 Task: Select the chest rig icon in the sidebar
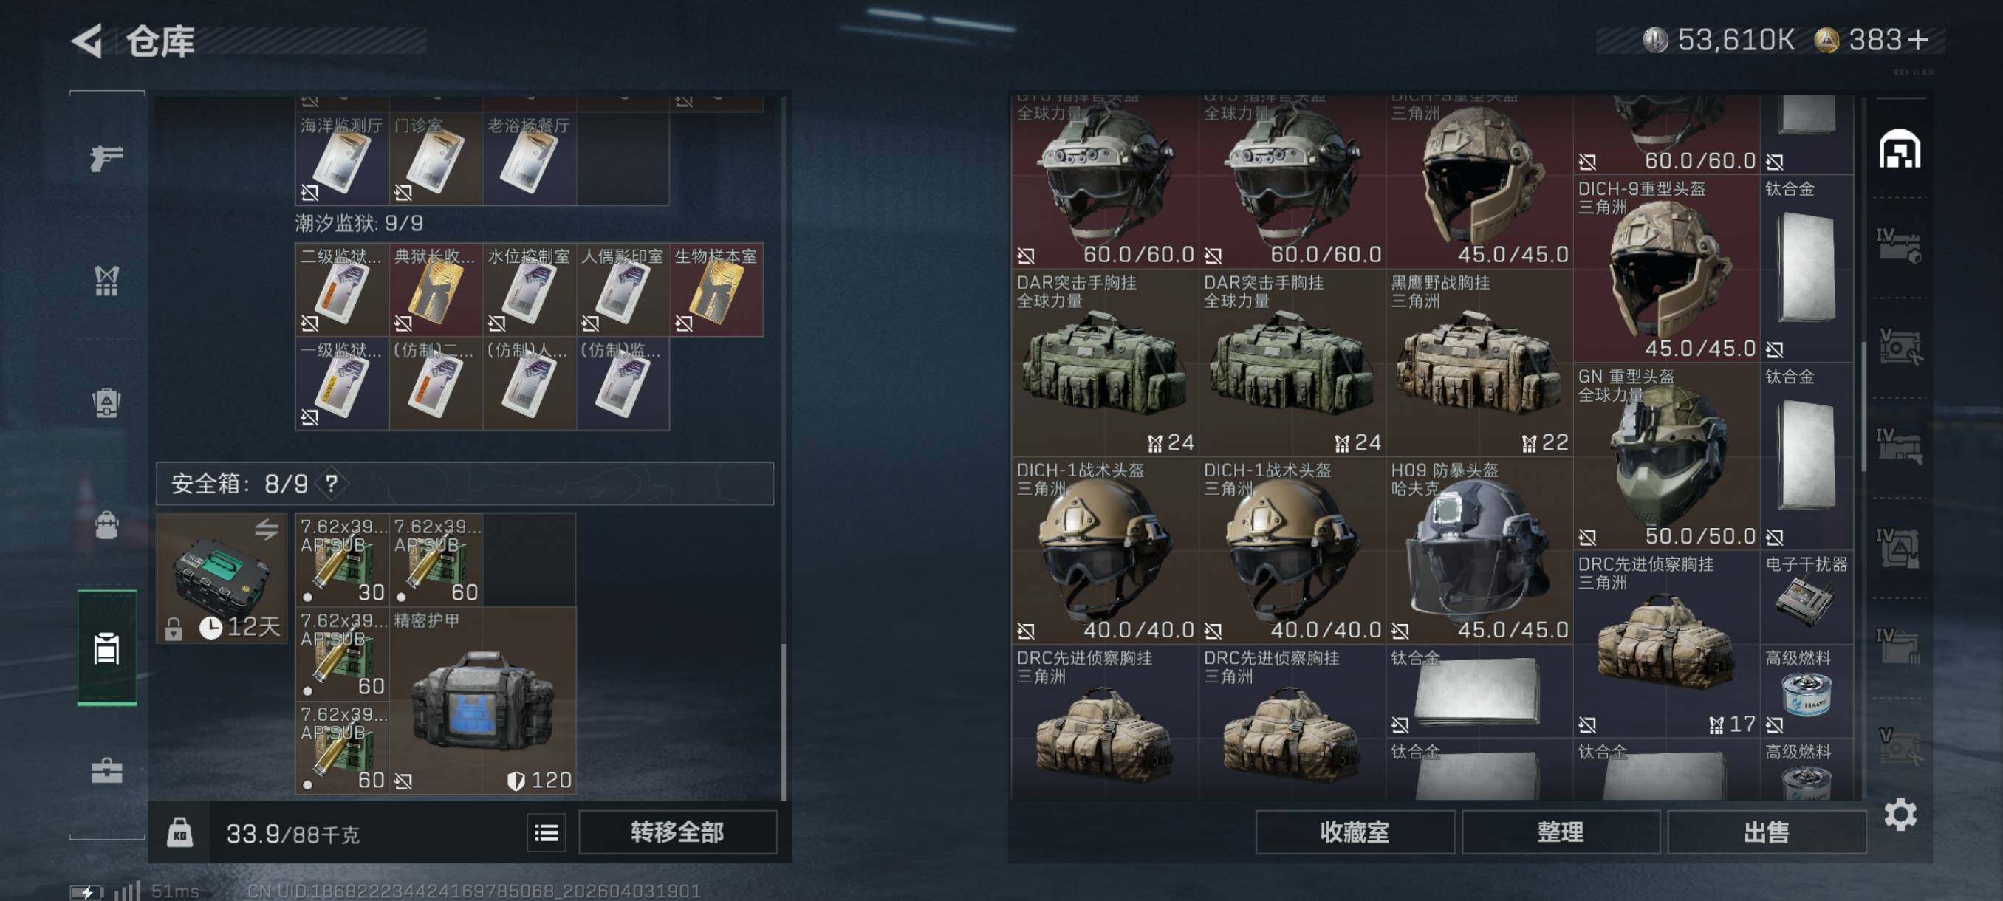pos(106,281)
